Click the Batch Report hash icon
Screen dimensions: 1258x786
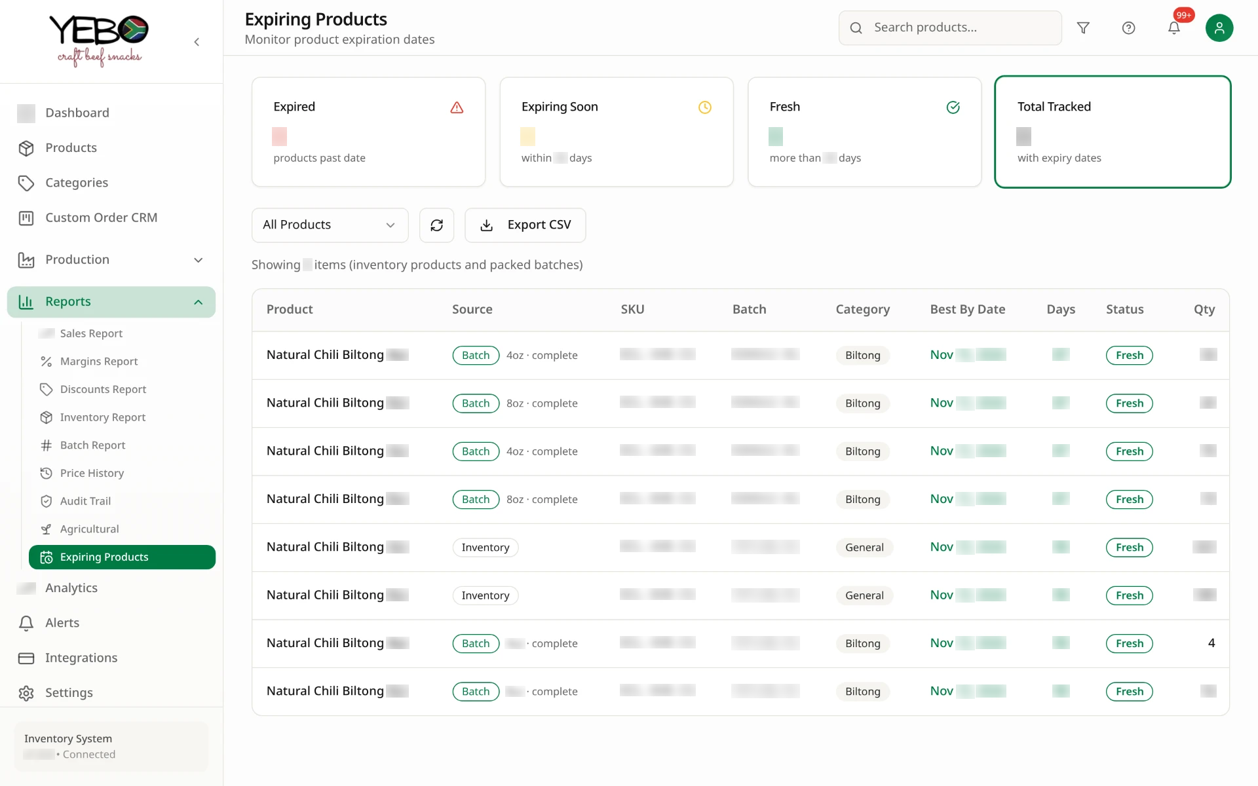pyautogui.click(x=46, y=445)
